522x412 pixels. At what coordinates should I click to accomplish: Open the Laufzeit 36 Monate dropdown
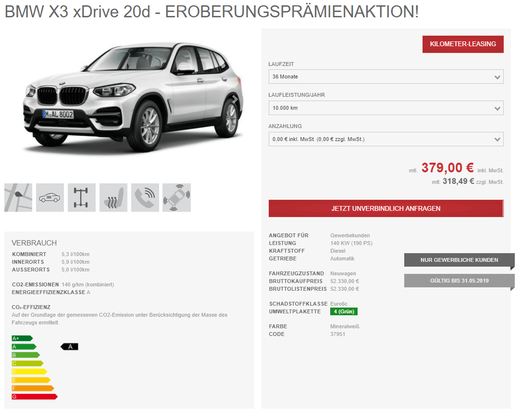(386, 77)
